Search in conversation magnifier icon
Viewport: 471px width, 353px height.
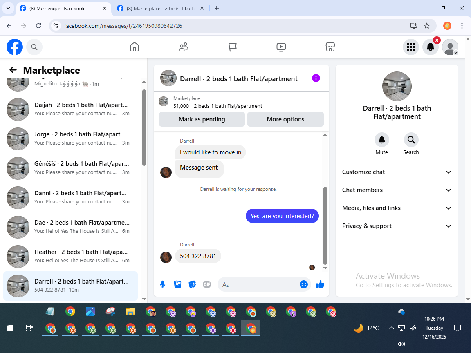click(411, 140)
